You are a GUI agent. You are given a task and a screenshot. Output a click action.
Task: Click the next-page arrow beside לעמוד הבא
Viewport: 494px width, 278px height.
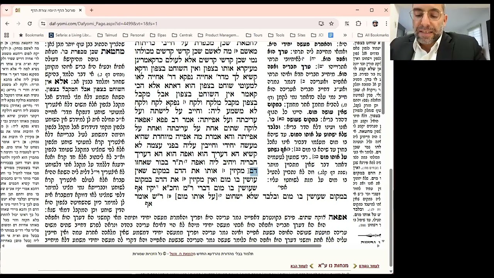pyautogui.click(x=311, y=266)
